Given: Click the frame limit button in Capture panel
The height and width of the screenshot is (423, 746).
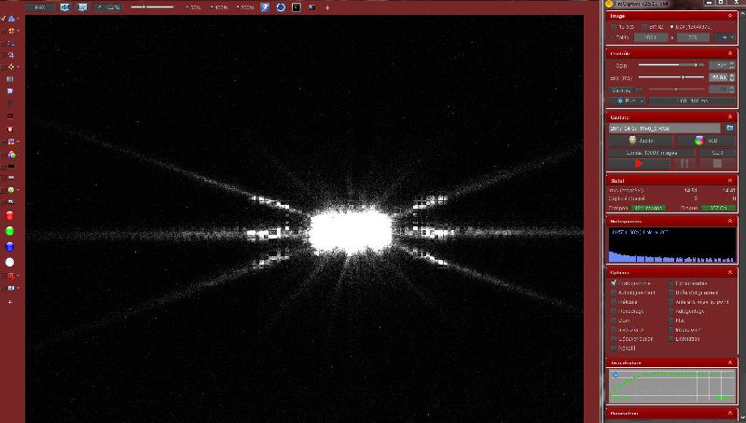Looking at the screenshot, I should [652, 153].
